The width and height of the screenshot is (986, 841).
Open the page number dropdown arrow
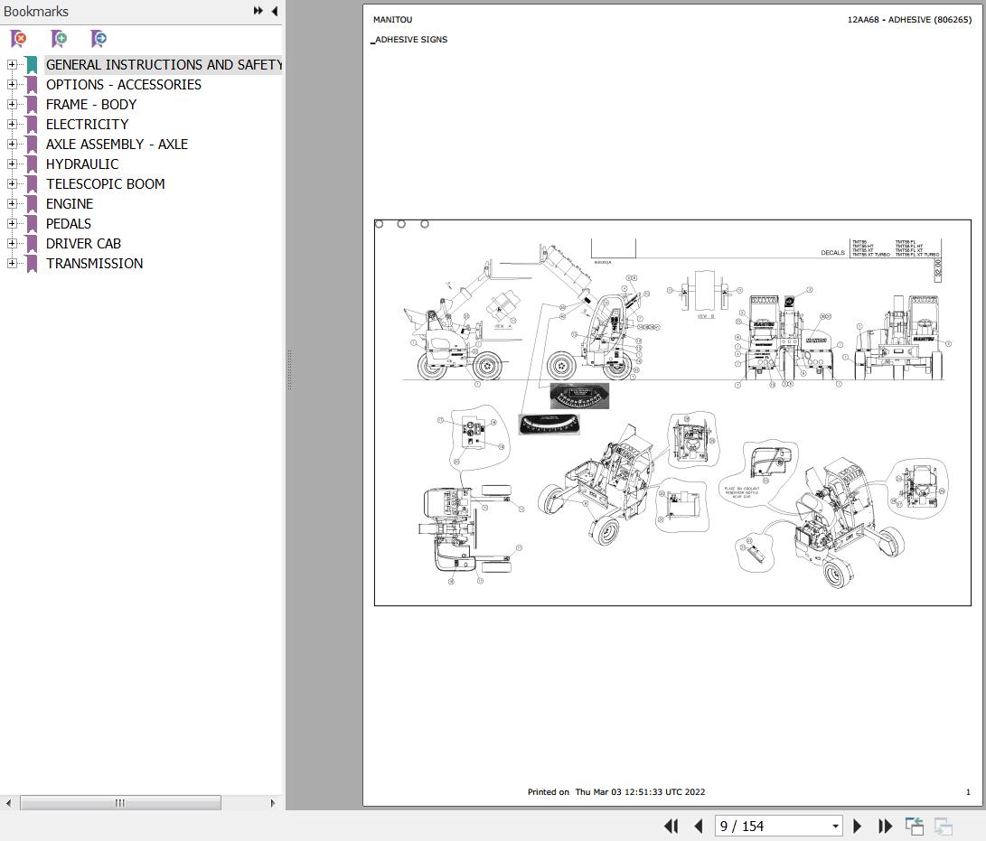(836, 826)
